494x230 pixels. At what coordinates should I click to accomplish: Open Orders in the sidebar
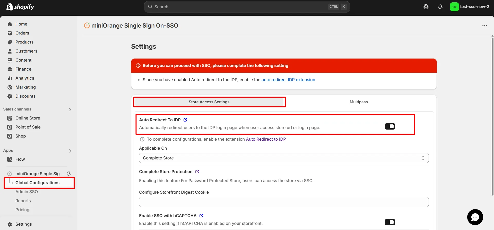[22, 33]
